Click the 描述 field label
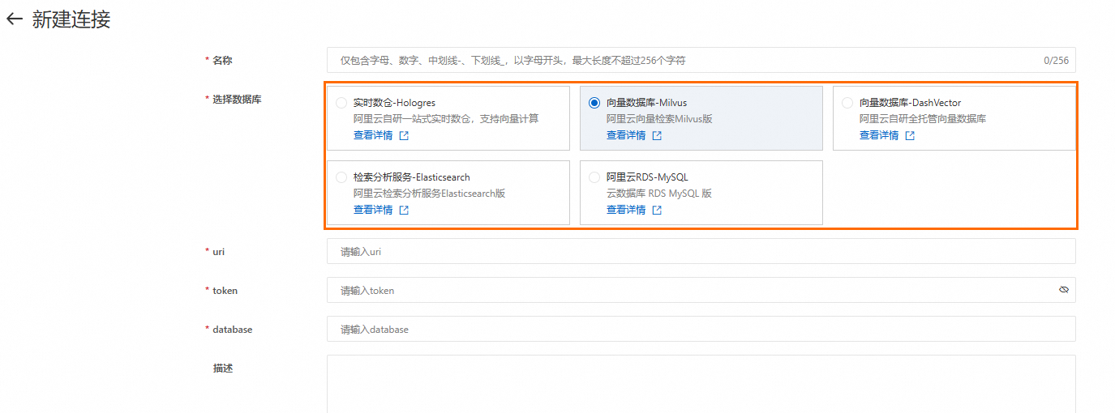This screenshot has height=413, width=1115. [223, 368]
